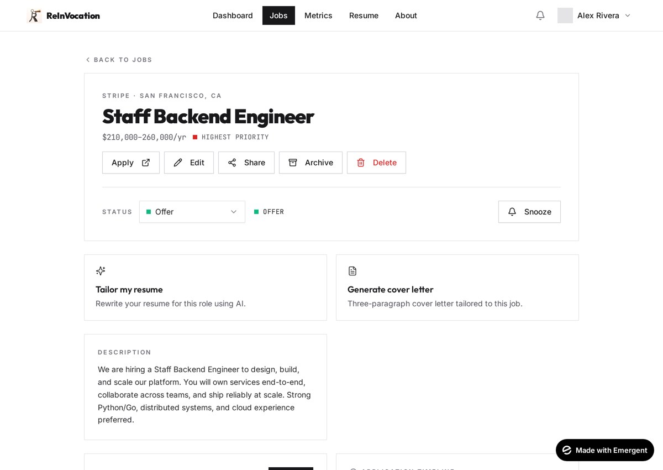663x470 pixels.
Task: Open the About page
Action: [x=406, y=15]
